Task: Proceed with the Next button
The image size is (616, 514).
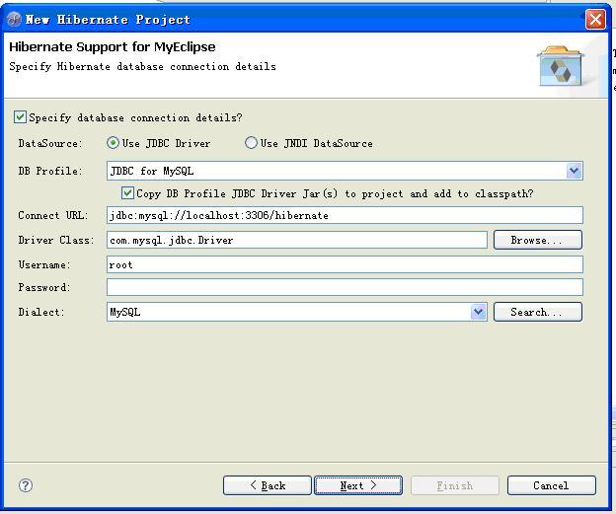Action: pos(358,485)
